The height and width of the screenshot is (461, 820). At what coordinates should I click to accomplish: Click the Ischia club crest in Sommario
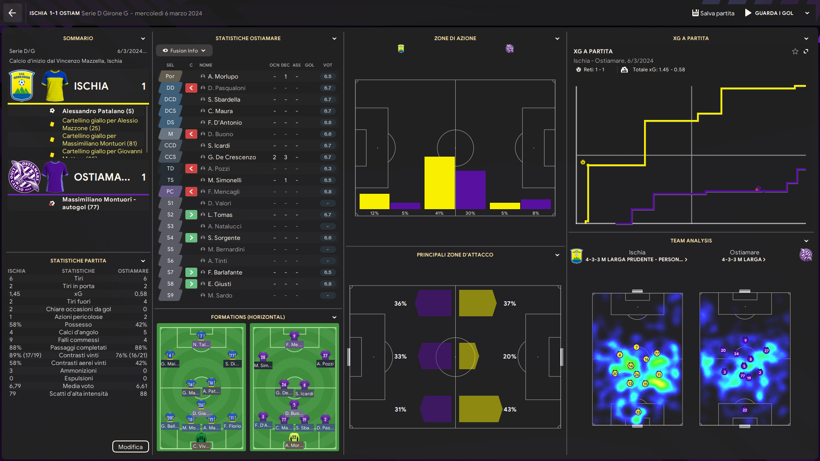coord(22,86)
